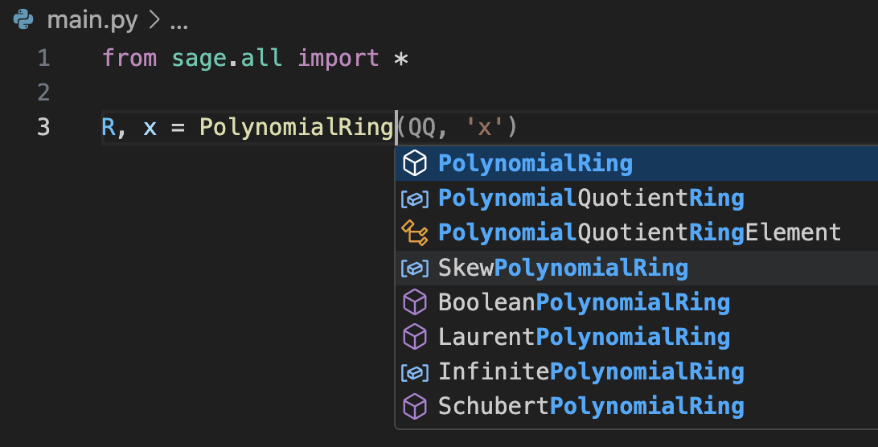
Task: Click the class icon beside PolynomialRing suggestion
Action: point(415,163)
